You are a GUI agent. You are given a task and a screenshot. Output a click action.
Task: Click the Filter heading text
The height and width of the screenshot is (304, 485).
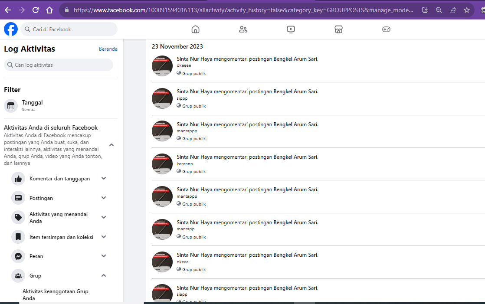pos(12,90)
